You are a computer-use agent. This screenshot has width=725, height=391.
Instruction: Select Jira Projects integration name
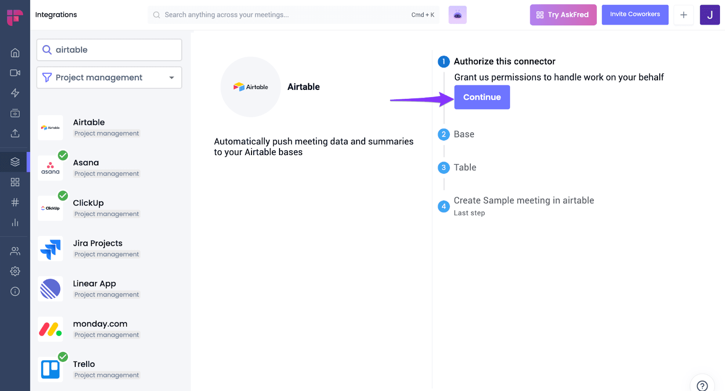tap(98, 243)
